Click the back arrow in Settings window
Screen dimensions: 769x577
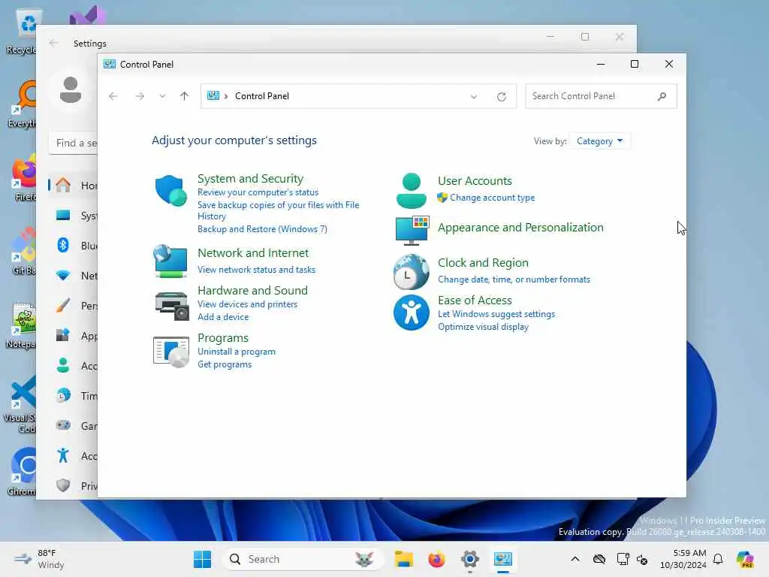tap(53, 43)
